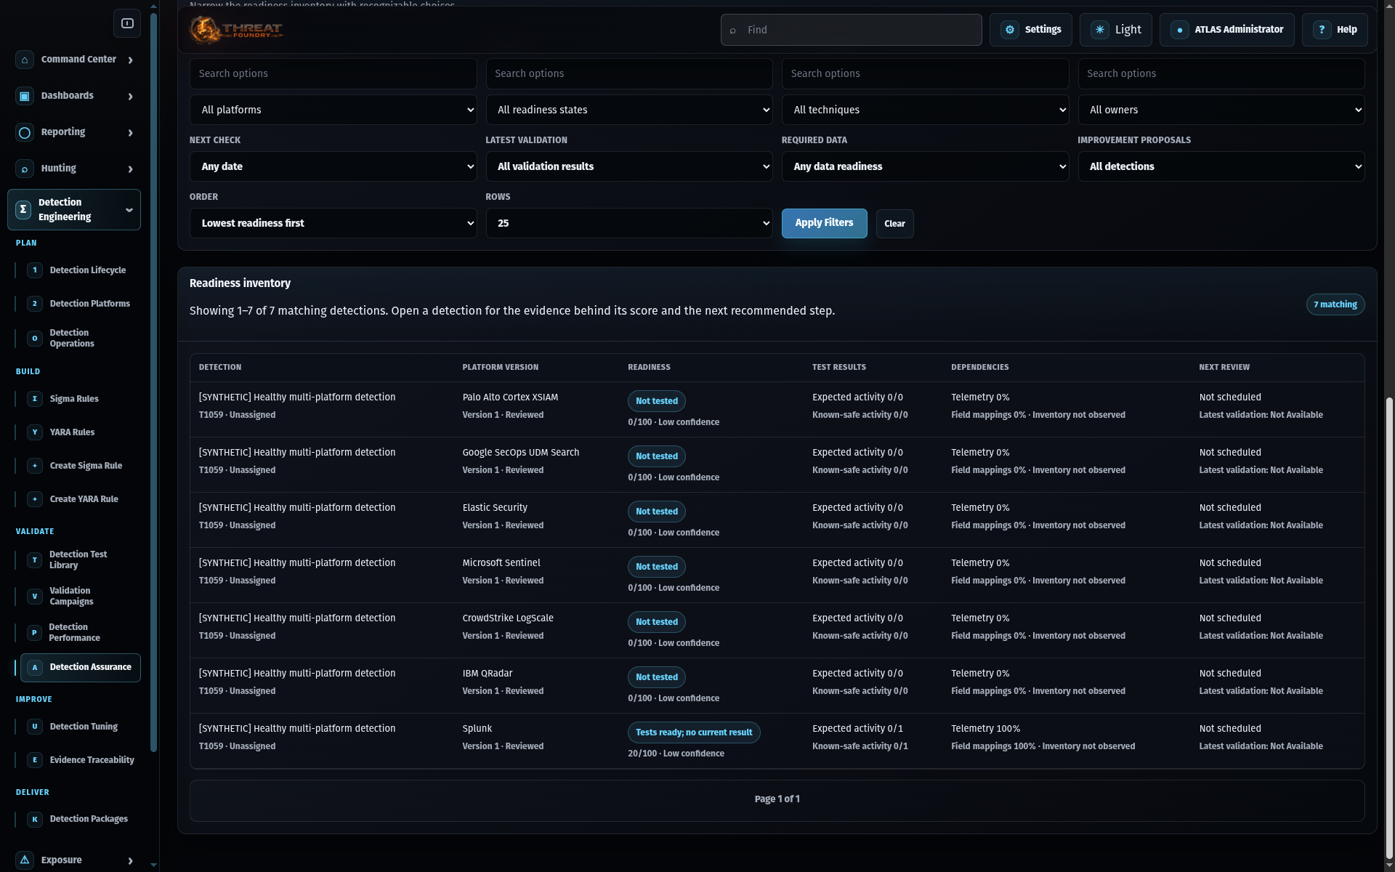Toggle the Light theme button
Image resolution: width=1395 pixels, height=872 pixels.
1116,30
